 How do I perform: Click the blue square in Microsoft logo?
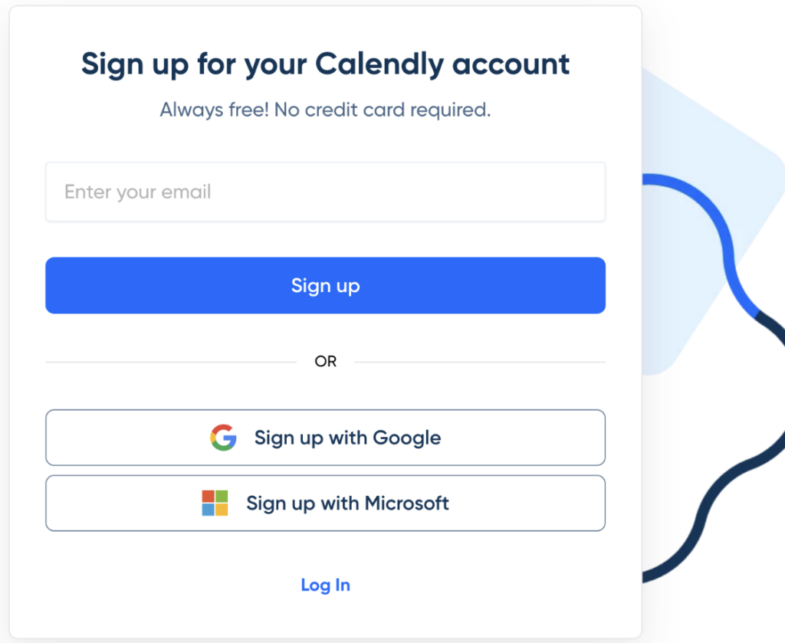tap(208, 510)
